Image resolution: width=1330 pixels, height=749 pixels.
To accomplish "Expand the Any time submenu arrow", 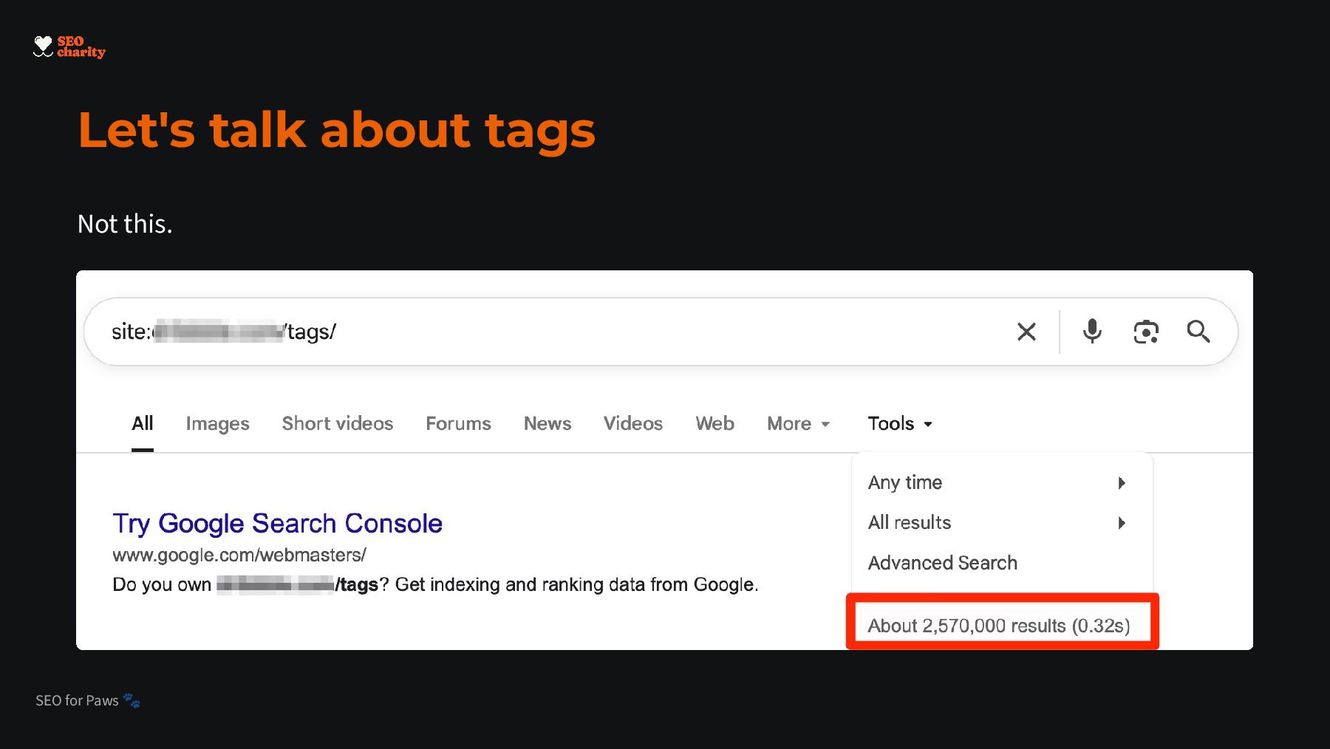I will [x=1122, y=483].
